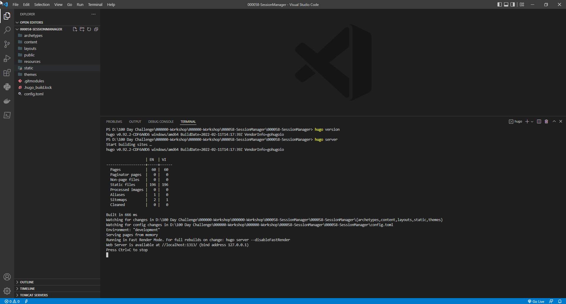Collapse the 000058-SESSIONMANAGER folder section
Viewport: 566px width, 304px height.
(x=41, y=29)
